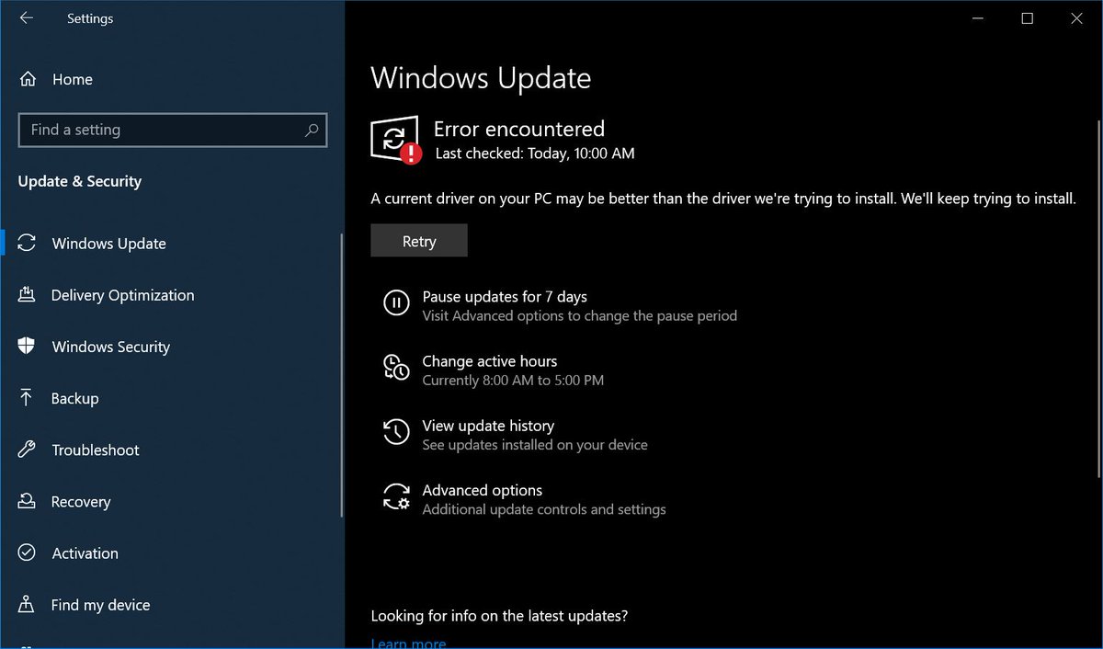Click the Delivery Optimization sidebar icon

click(x=27, y=295)
